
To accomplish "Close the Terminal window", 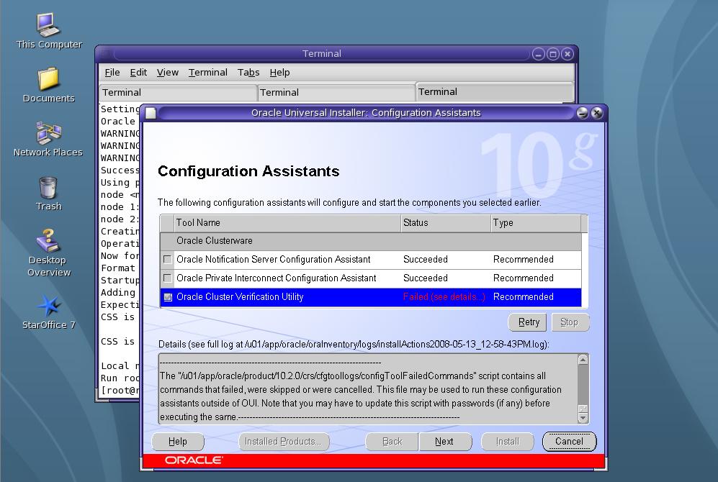I will [x=567, y=55].
